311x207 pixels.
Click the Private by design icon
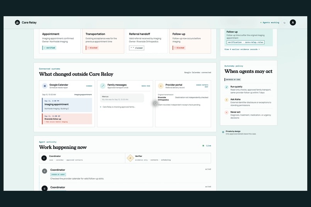click(x=223, y=132)
